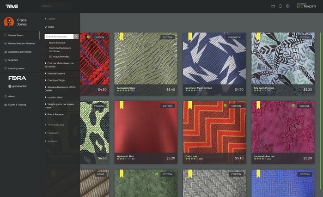Click yellow bookmark on Dark Lines card

click(x=190, y=105)
